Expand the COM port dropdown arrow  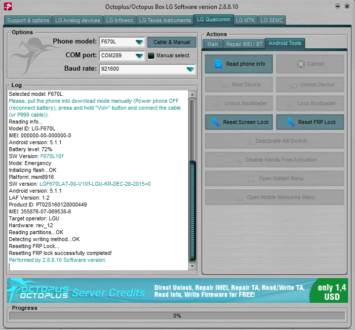coord(139,55)
